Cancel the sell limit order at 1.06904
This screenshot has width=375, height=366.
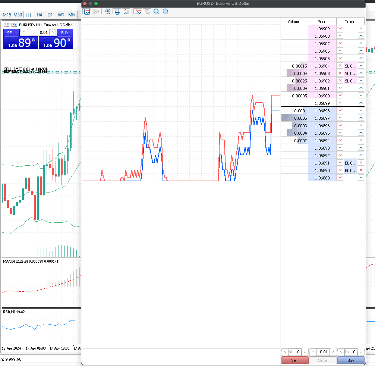point(340,66)
